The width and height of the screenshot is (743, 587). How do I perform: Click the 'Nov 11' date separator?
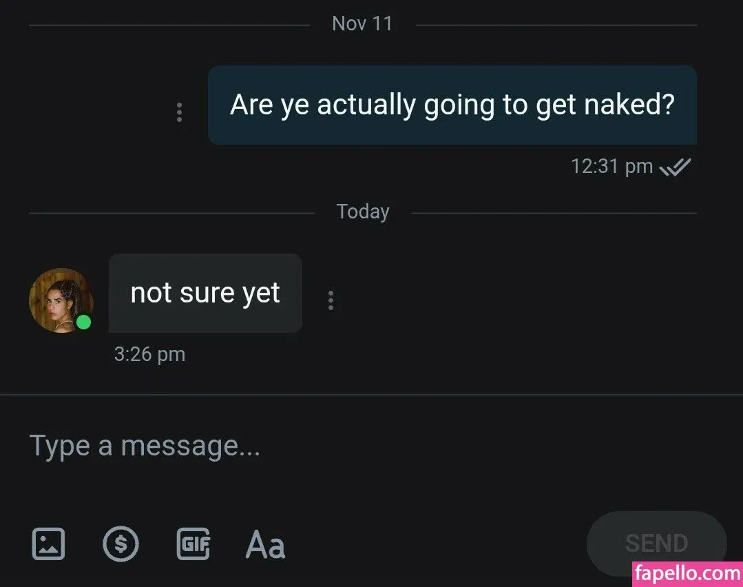tap(362, 23)
